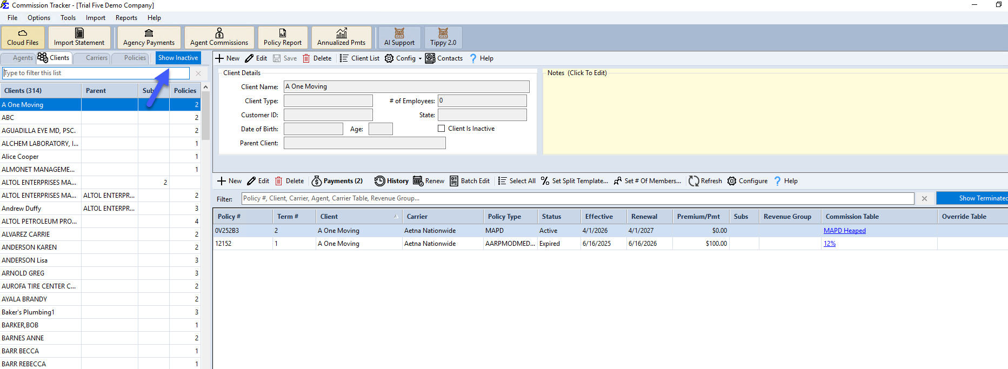Edit selected policy in policy toolbar
The width and height of the screenshot is (1008, 369).
coord(258,181)
